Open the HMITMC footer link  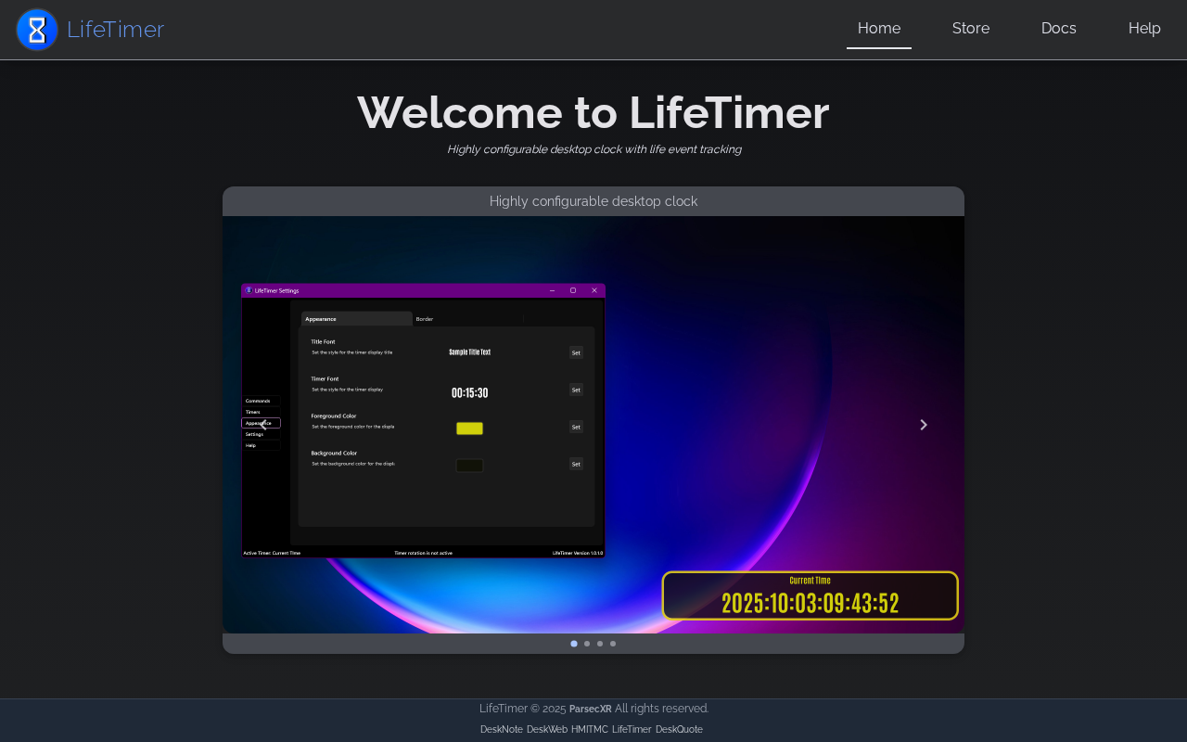point(590,729)
